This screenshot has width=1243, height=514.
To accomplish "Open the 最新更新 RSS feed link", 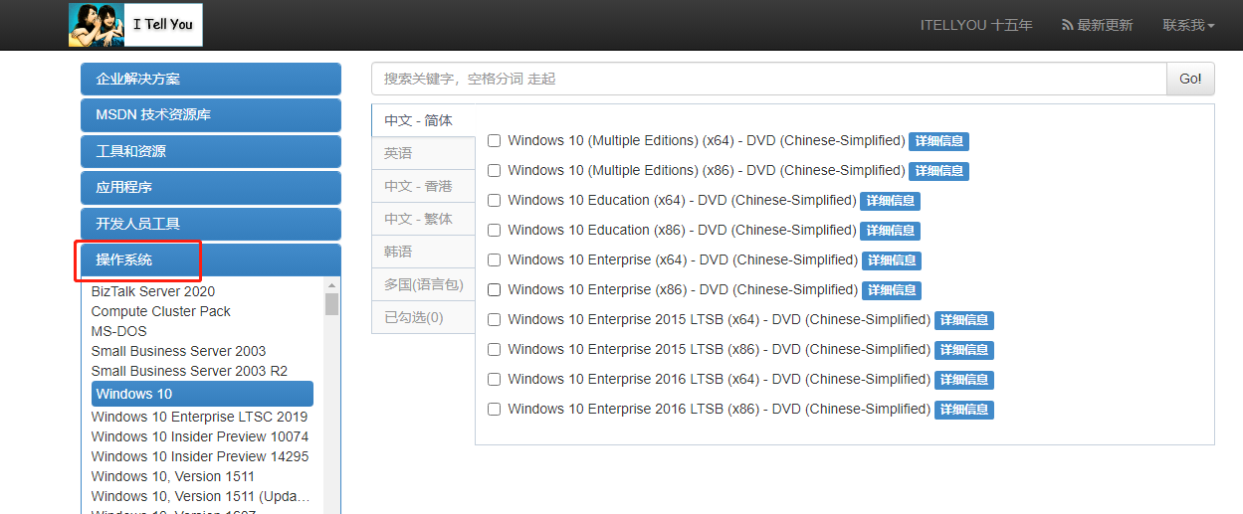I will pyautogui.click(x=1097, y=25).
